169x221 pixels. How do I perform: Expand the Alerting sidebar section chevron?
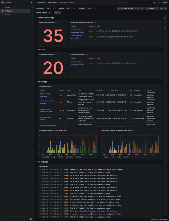point(32,14)
